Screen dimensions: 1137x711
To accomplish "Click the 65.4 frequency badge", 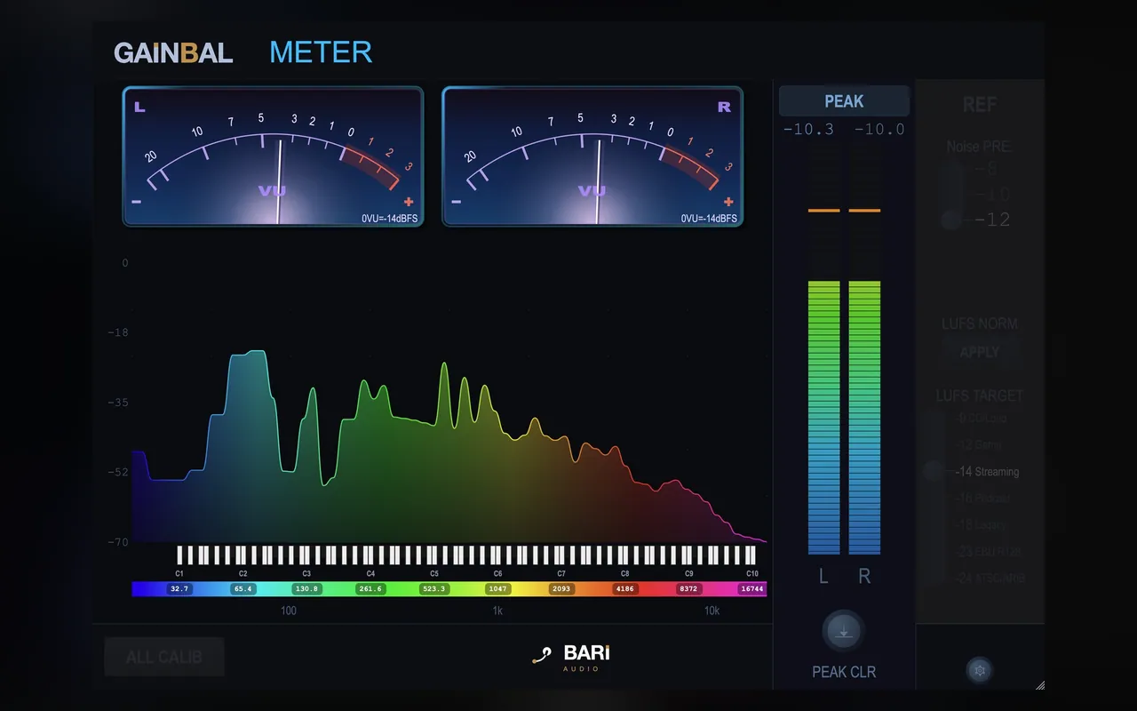I will click(x=243, y=589).
